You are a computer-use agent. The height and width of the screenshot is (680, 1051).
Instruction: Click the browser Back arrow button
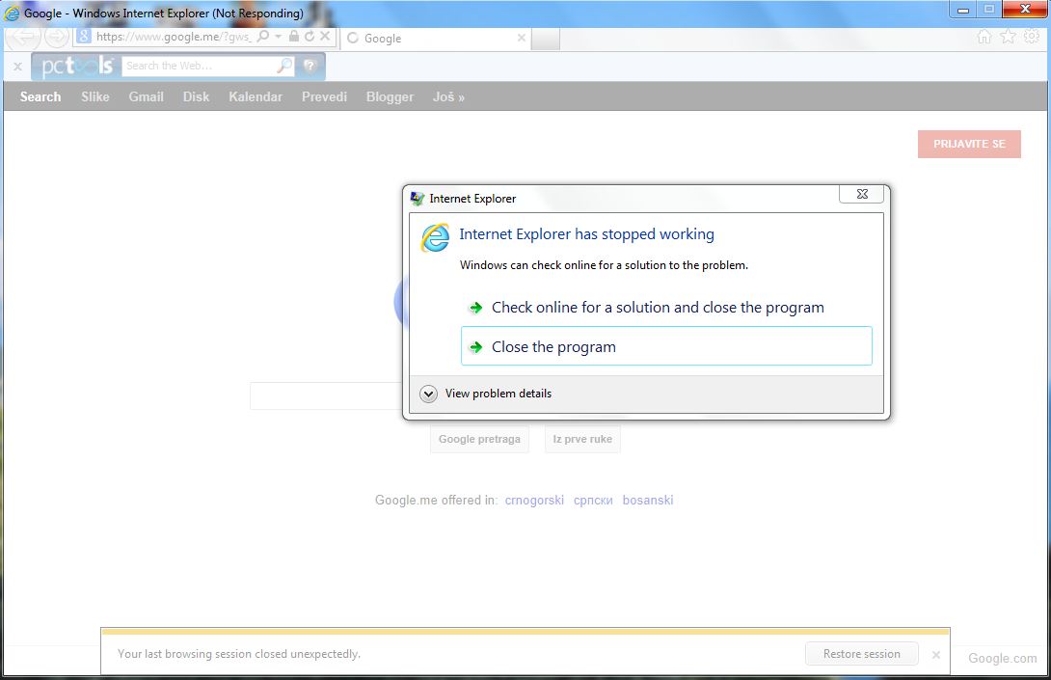pos(22,37)
